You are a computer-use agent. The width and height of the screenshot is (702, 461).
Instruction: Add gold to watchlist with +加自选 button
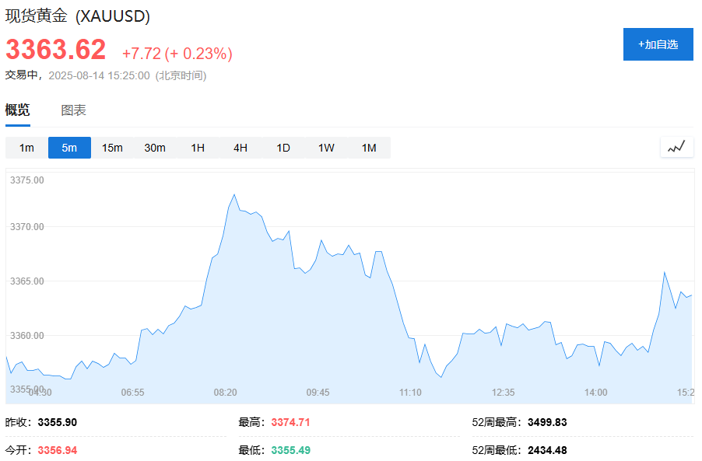[x=658, y=44]
